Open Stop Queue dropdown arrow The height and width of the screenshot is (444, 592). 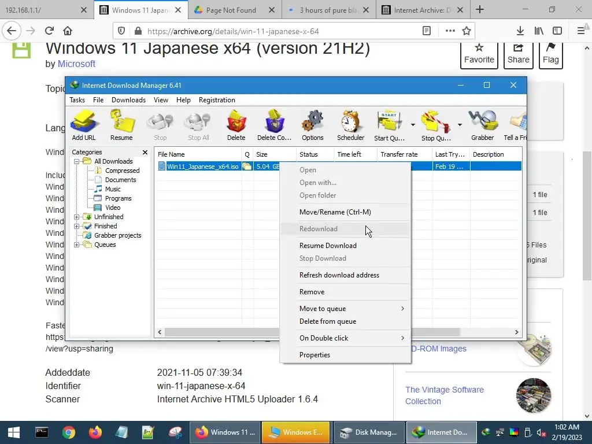coord(460,125)
